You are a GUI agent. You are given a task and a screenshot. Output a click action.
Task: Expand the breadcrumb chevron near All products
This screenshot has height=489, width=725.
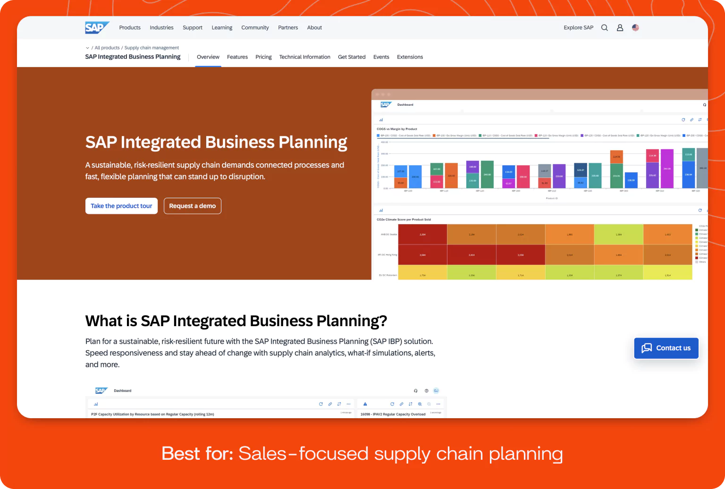(x=87, y=48)
